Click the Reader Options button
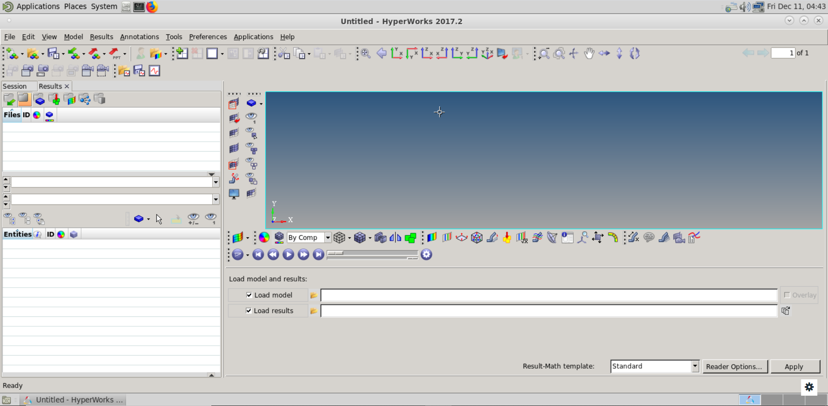 click(x=734, y=366)
